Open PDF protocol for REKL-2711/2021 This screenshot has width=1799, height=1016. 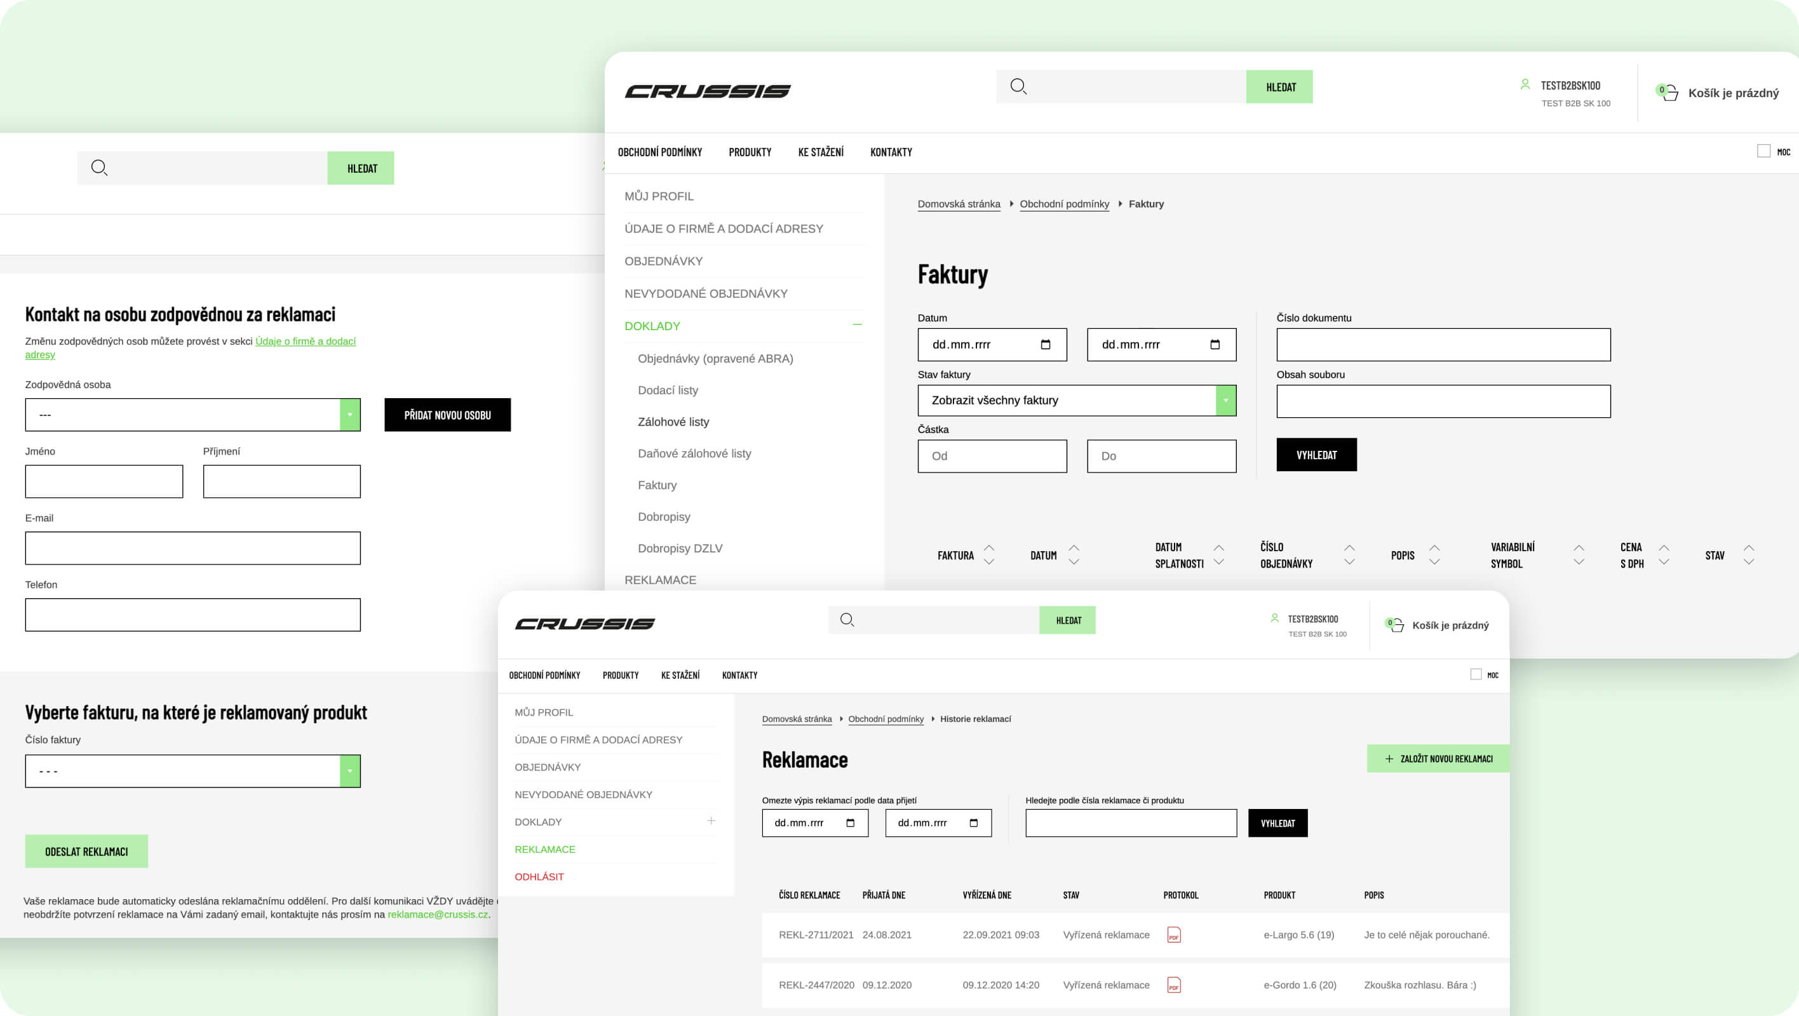1174,934
